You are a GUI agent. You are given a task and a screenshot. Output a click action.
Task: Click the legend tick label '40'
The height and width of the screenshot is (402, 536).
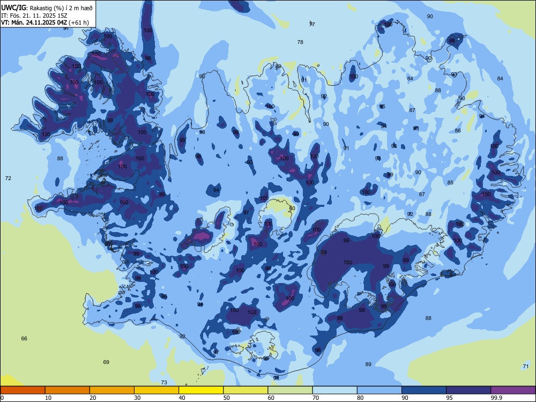(182, 398)
